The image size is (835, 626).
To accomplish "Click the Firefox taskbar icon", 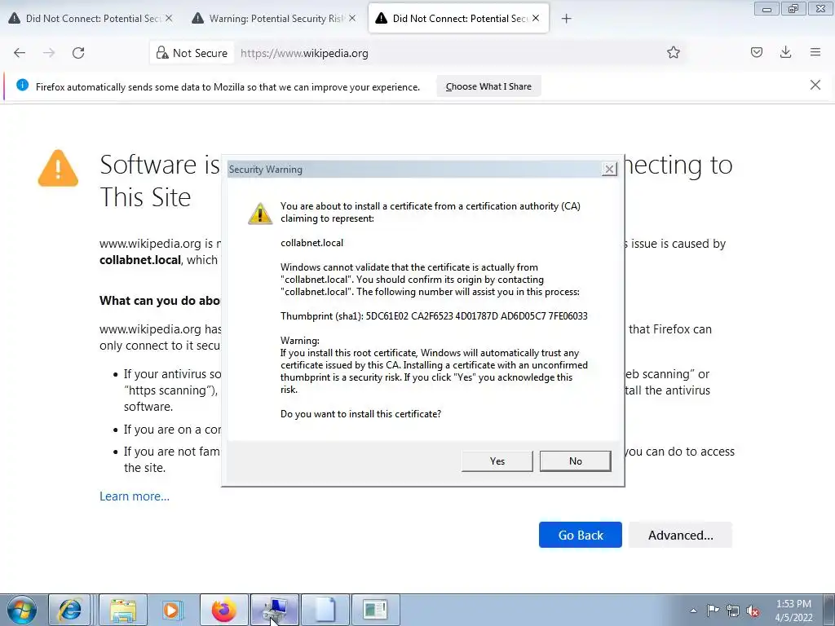I will tap(223, 610).
